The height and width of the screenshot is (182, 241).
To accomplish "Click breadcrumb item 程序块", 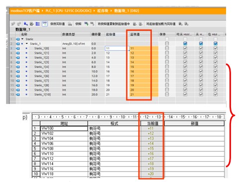I will 103,11.
